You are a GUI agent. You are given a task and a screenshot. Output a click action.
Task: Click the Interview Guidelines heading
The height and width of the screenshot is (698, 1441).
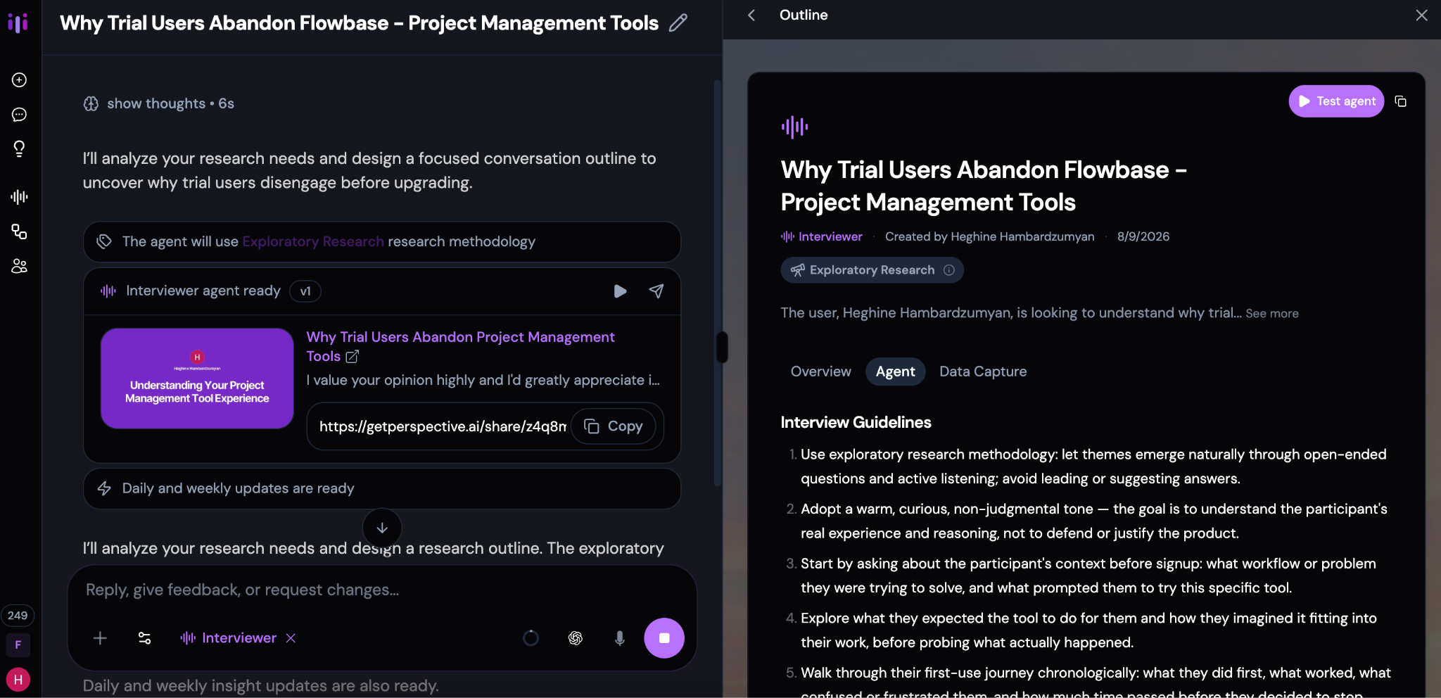856,422
